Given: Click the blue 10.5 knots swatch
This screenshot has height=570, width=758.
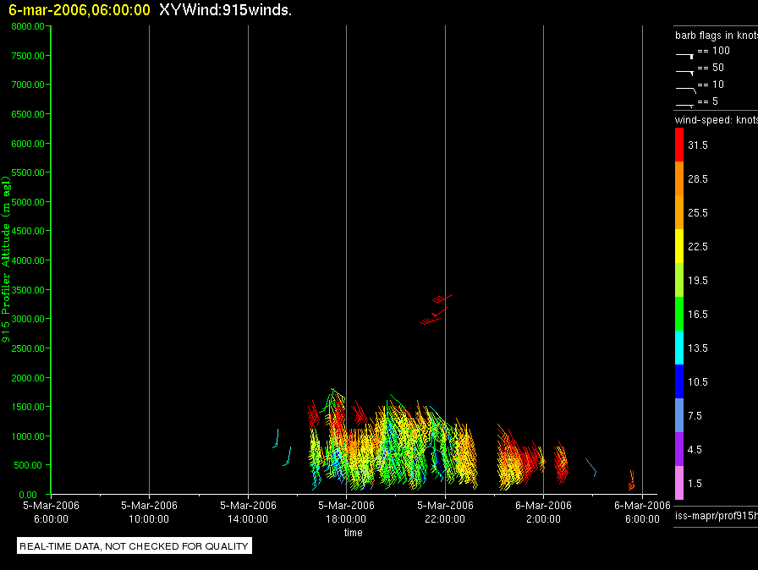Looking at the screenshot, I should 679,381.
